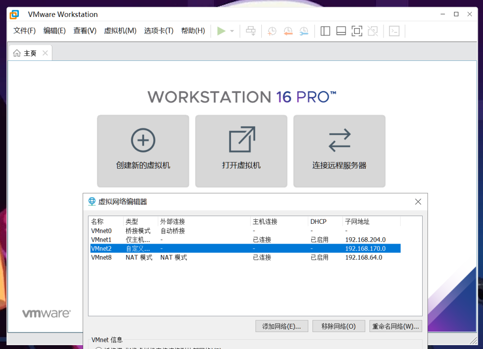483x349 pixels.
Task: Open the 选项卡(T) menu
Action: click(158, 31)
